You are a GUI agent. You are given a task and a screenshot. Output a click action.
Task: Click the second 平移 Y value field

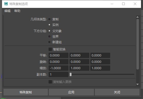click(79, 55)
